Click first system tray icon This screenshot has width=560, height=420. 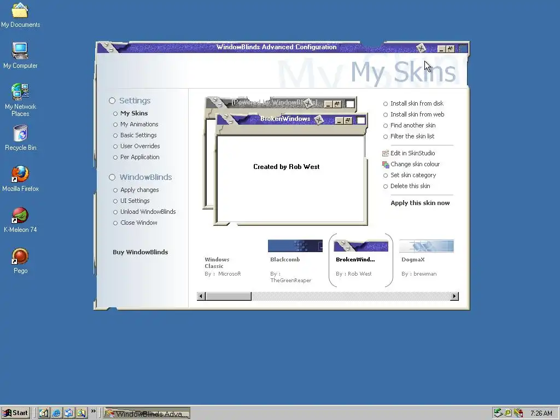(x=498, y=413)
